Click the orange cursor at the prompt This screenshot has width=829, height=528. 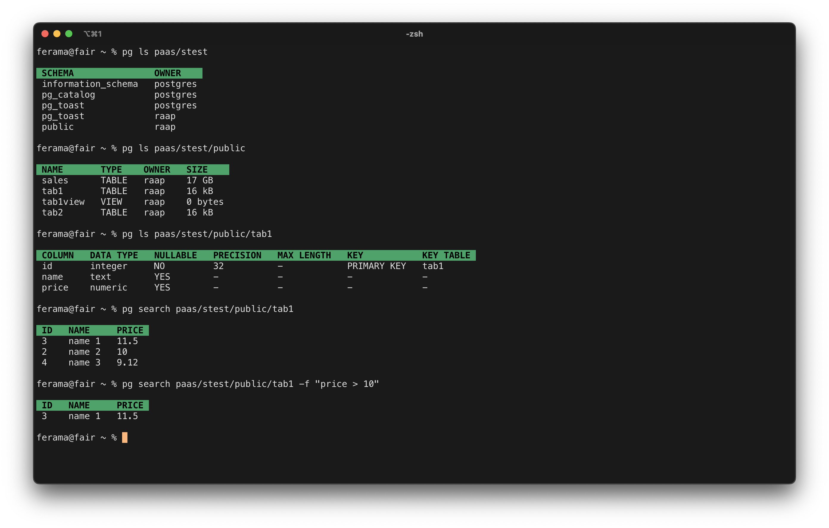tap(125, 438)
